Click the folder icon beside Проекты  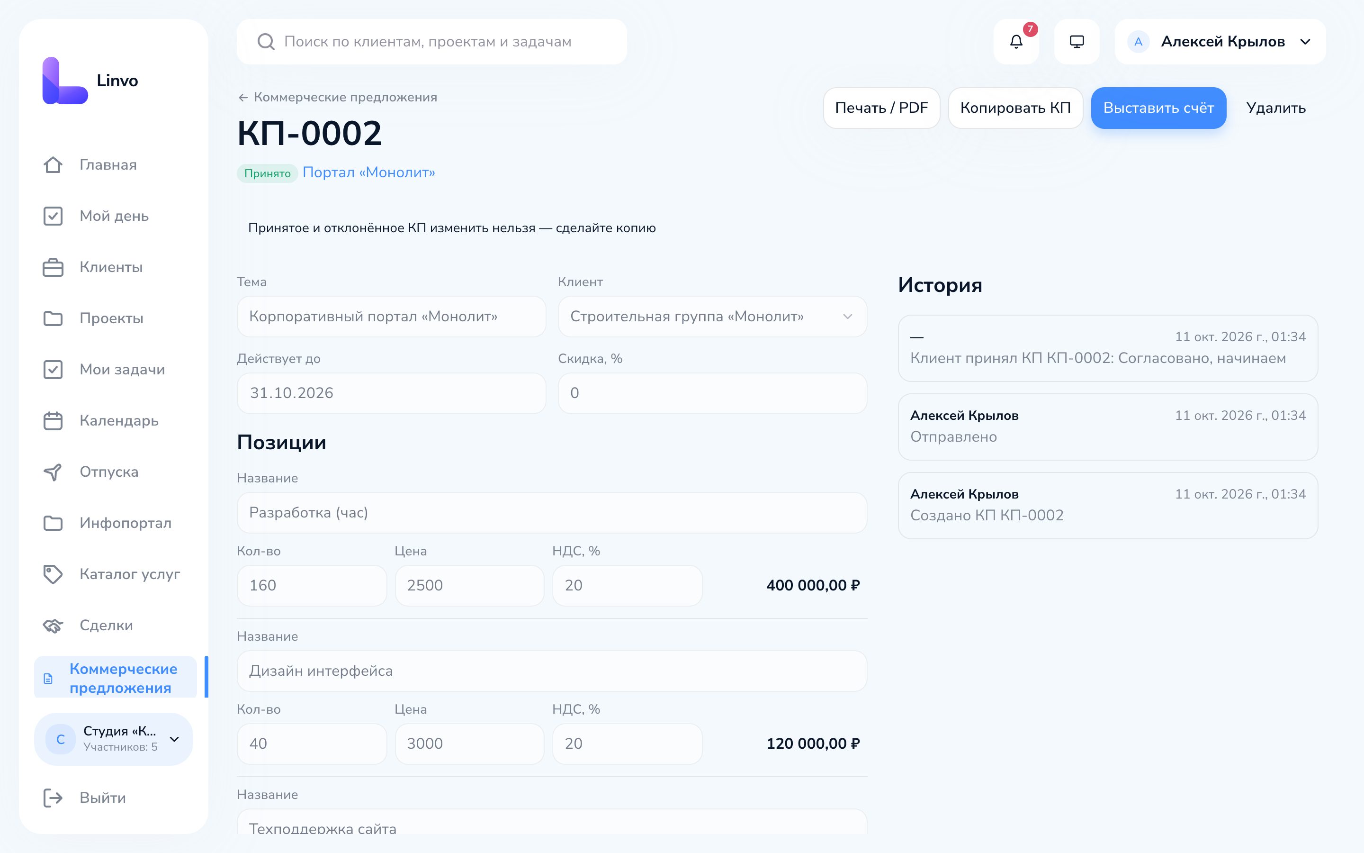(x=53, y=318)
